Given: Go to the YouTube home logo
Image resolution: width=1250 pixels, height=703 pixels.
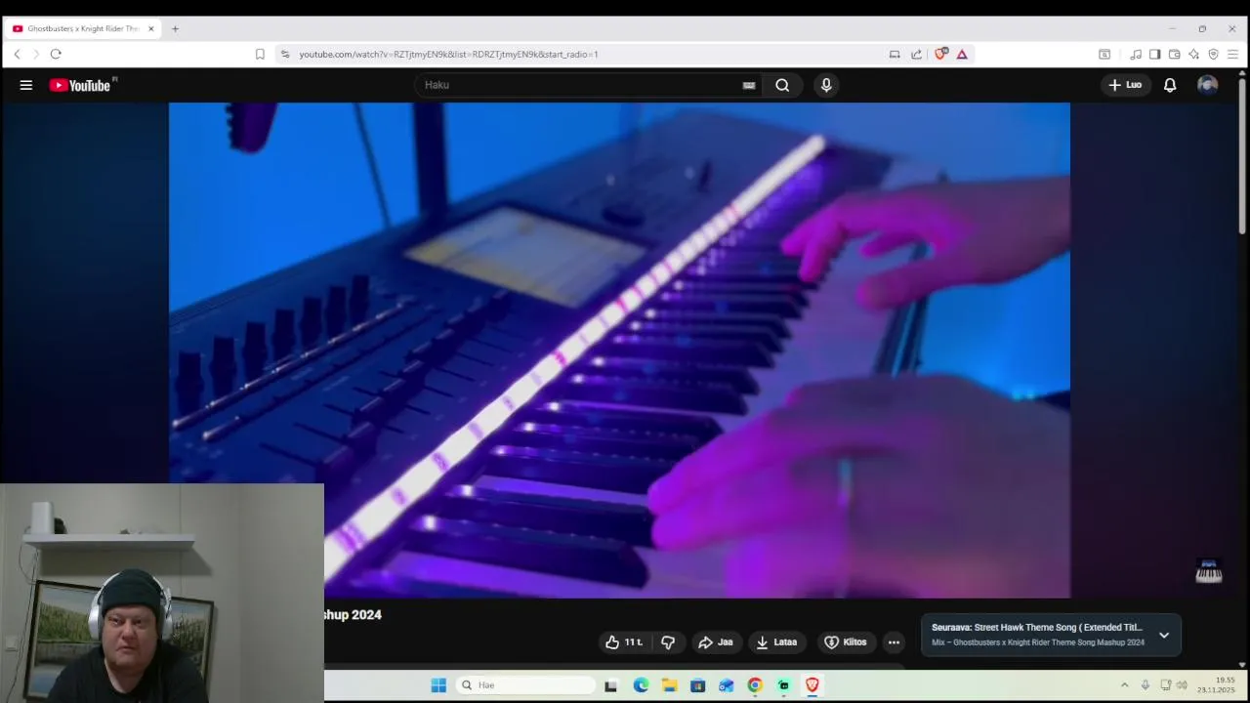Looking at the screenshot, I should click(x=80, y=85).
